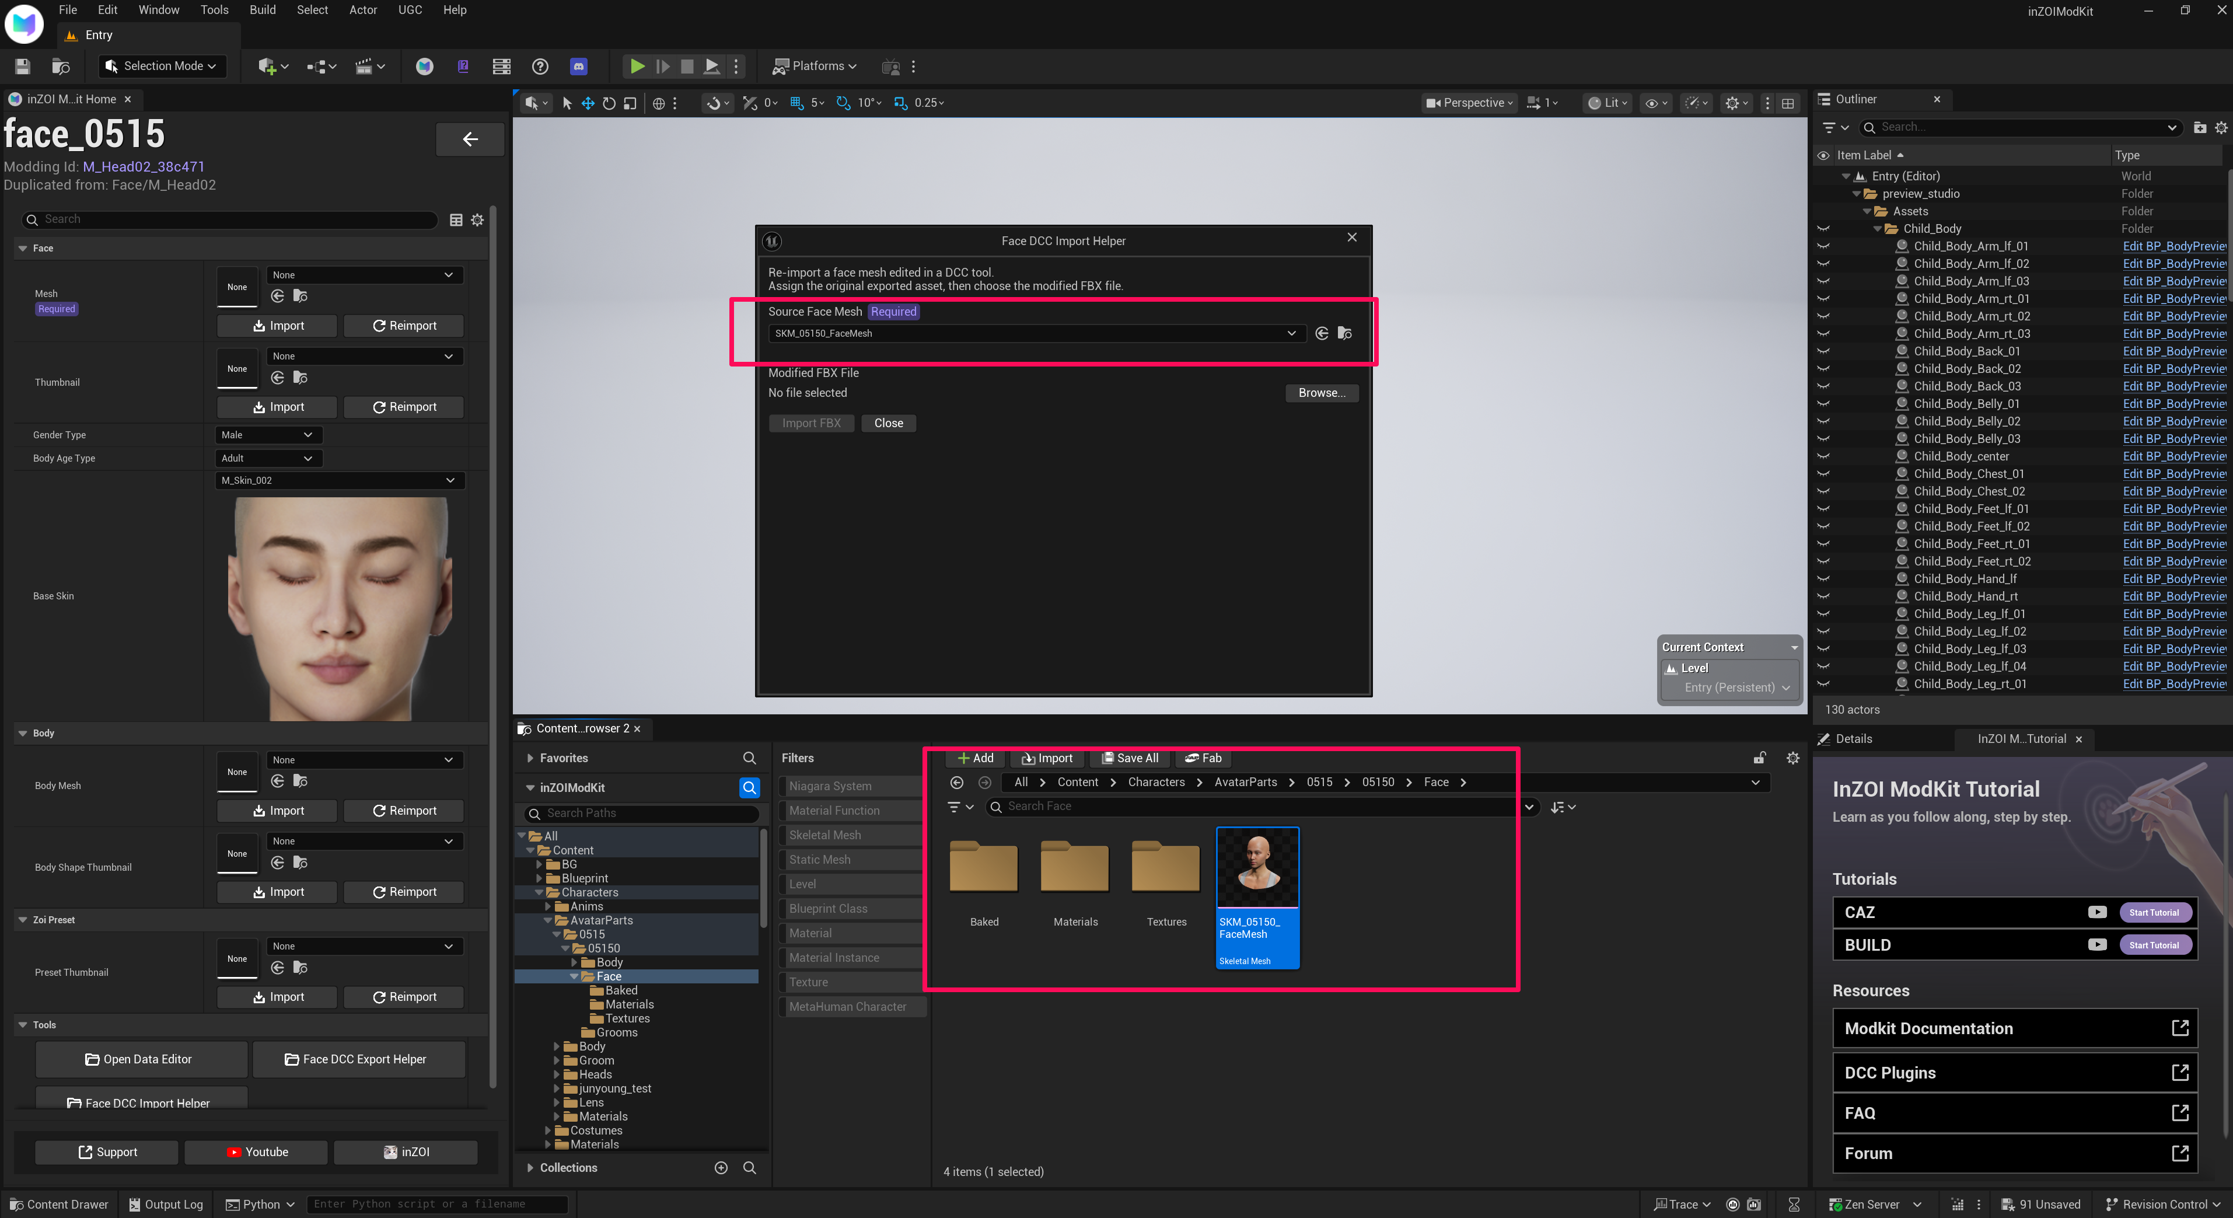Open the Discord icon in the toolbar

click(x=579, y=66)
